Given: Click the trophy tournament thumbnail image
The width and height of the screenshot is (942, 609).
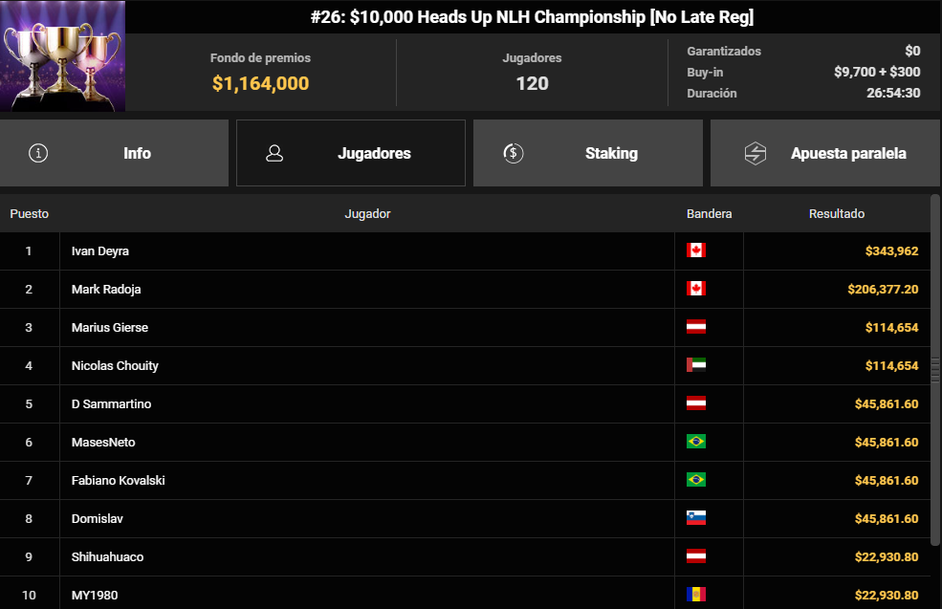Looking at the screenshot, I should [62, 55].
